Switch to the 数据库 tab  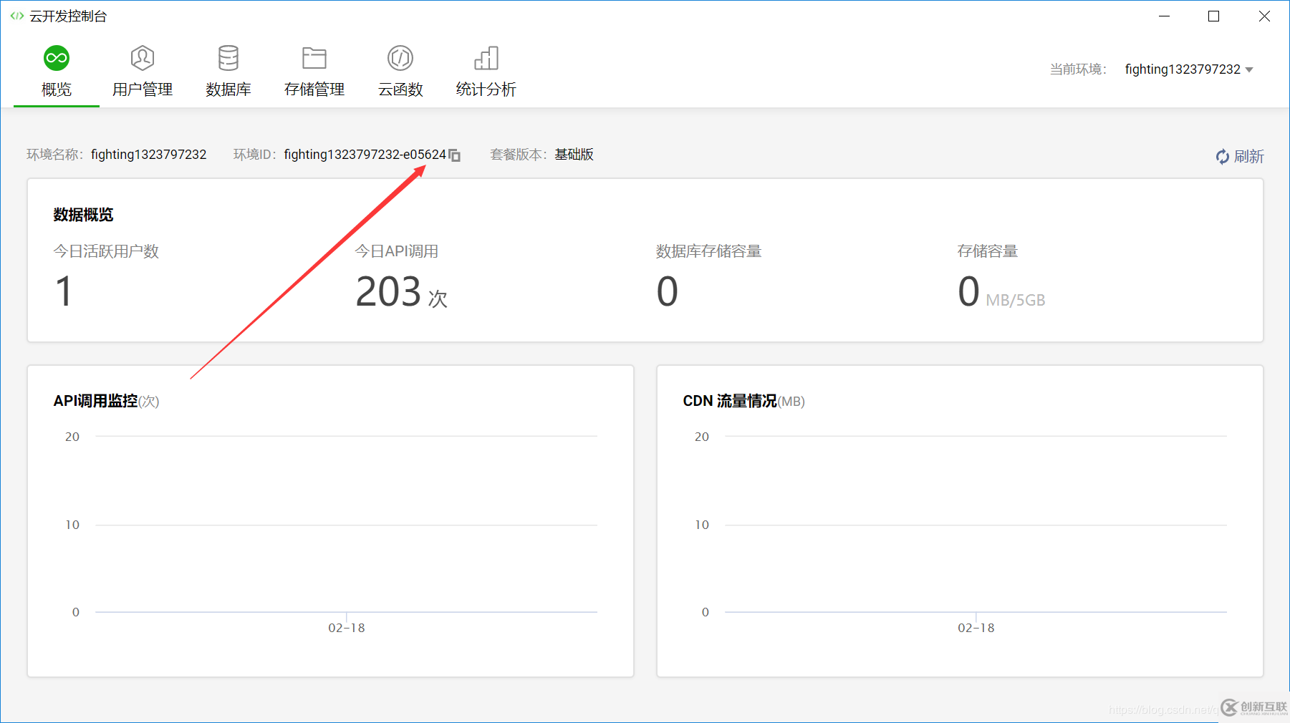(228, 89)
